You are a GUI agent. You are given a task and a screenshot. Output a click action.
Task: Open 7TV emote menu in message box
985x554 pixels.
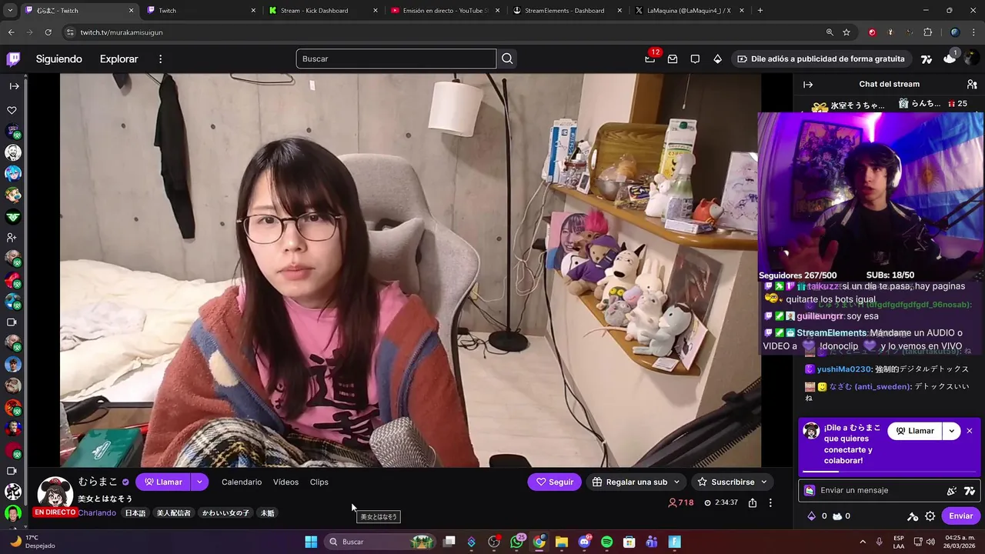[x=970, y=491]
